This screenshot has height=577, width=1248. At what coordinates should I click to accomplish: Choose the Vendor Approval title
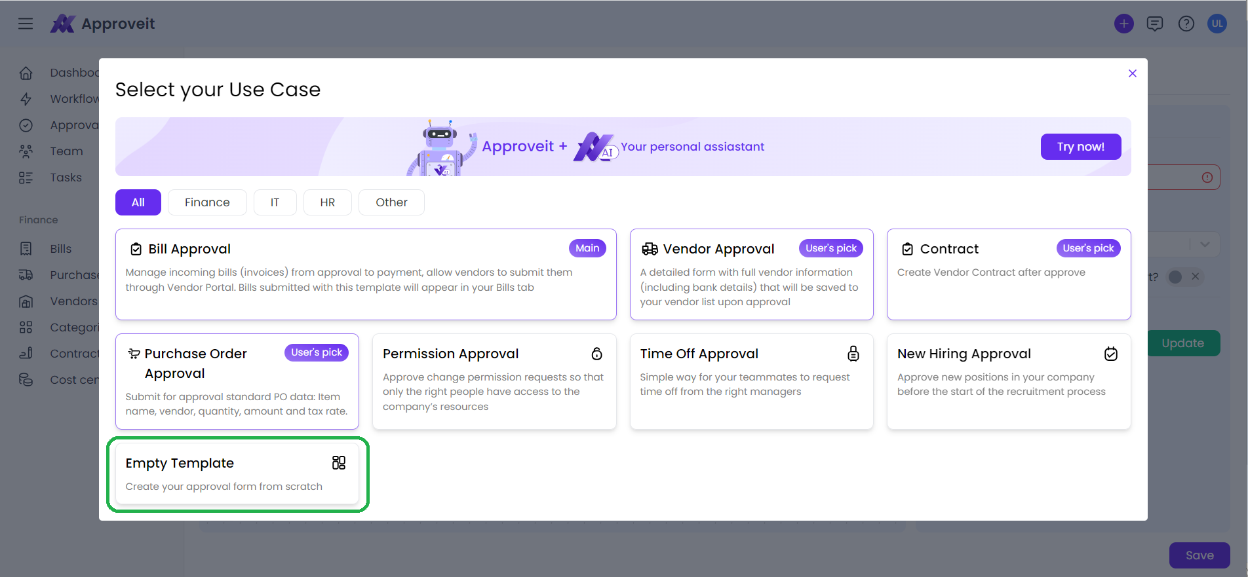tap(718, 249)
